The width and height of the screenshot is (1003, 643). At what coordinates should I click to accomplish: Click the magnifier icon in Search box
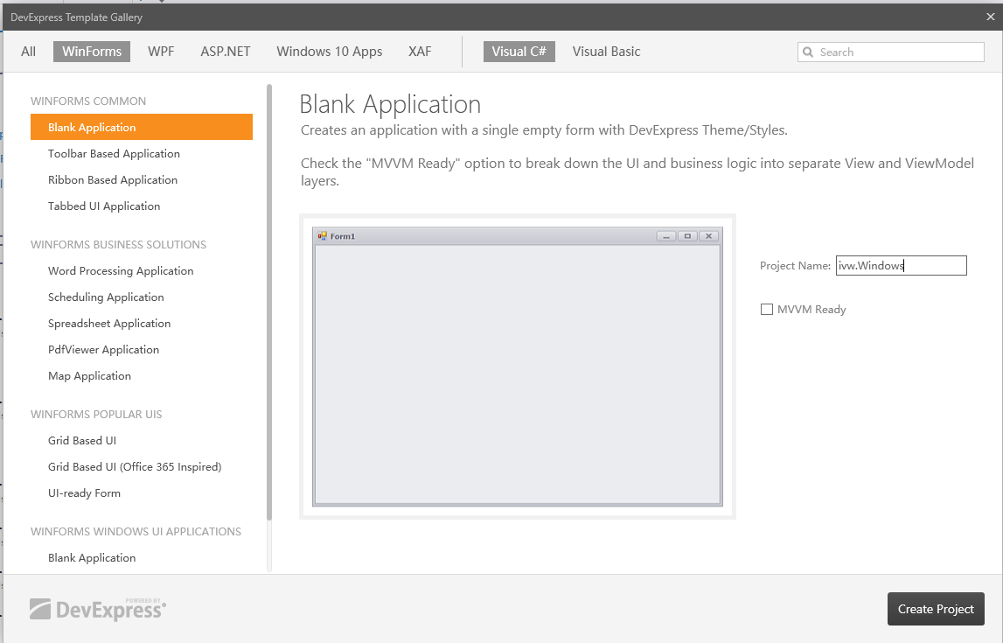coord(808,52)
